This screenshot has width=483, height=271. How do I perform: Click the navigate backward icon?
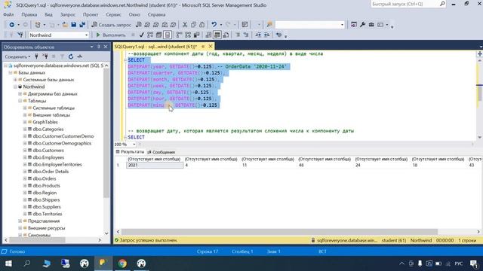pos(12,25)
